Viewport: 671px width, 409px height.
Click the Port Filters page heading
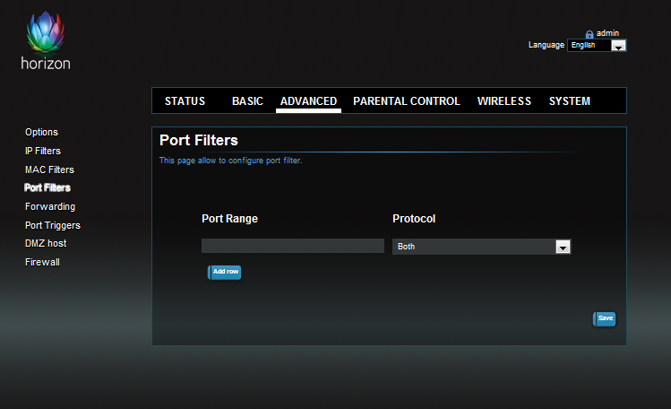tap(199, 140)
